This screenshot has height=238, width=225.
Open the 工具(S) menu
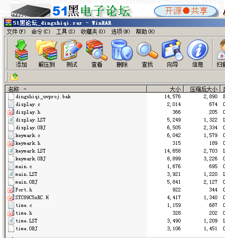(66, 32)
